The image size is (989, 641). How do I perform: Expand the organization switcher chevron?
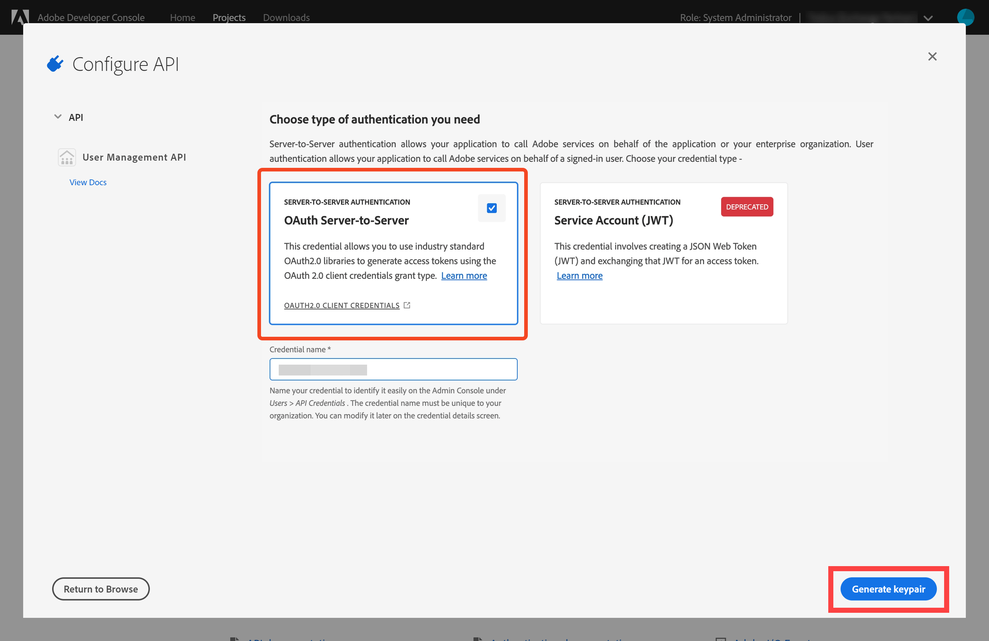click(x=928, y=18)
